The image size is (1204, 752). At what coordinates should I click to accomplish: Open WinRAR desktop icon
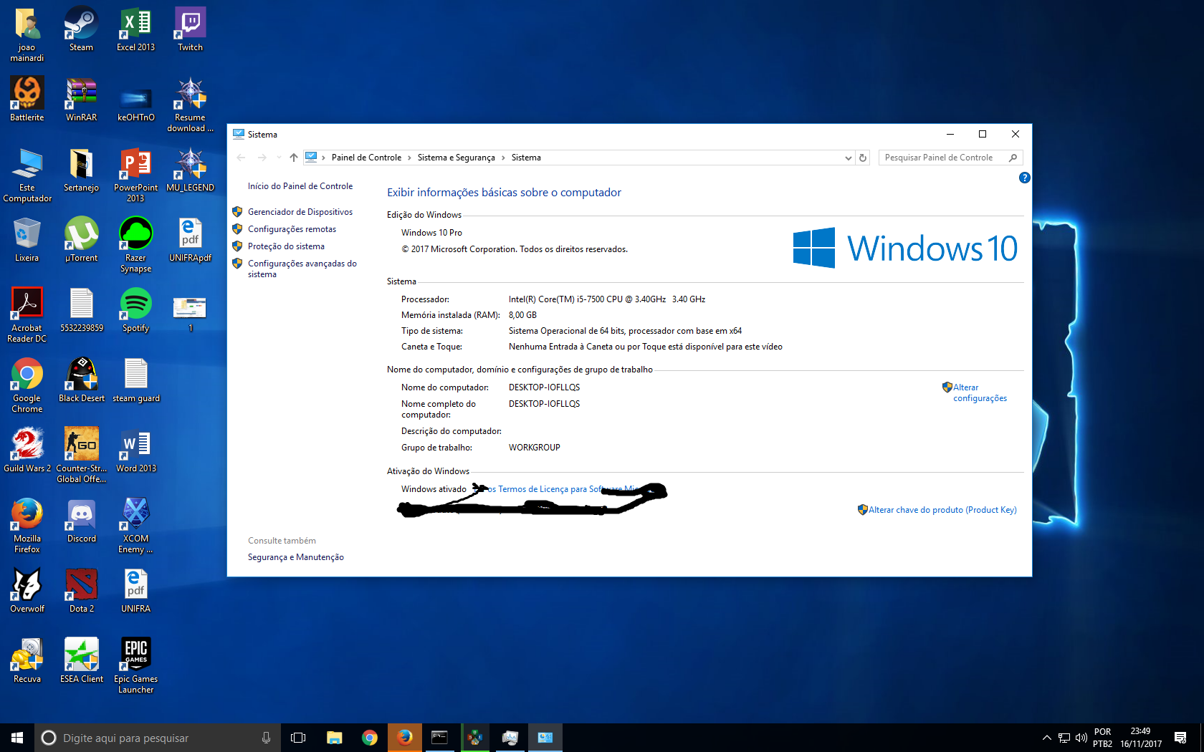click(x=81, y=100)
